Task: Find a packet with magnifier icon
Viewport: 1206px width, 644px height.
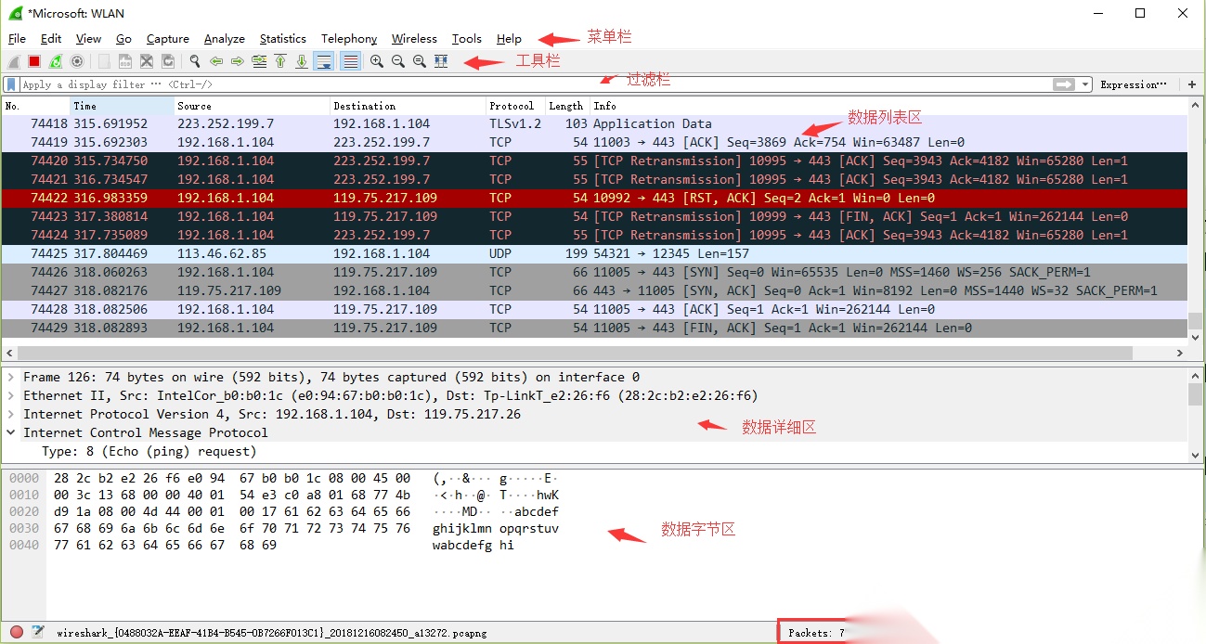Action: point(195,61)
